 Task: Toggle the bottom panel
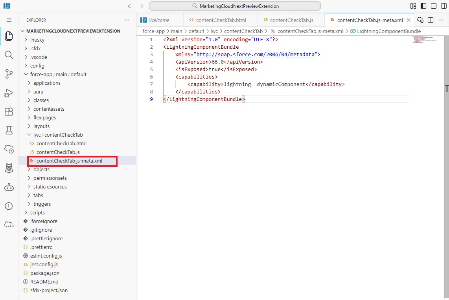pyautogui.click(x=434, y=6)
